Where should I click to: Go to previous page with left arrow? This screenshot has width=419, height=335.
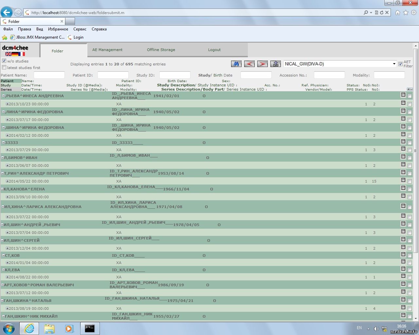click(249, 64)
